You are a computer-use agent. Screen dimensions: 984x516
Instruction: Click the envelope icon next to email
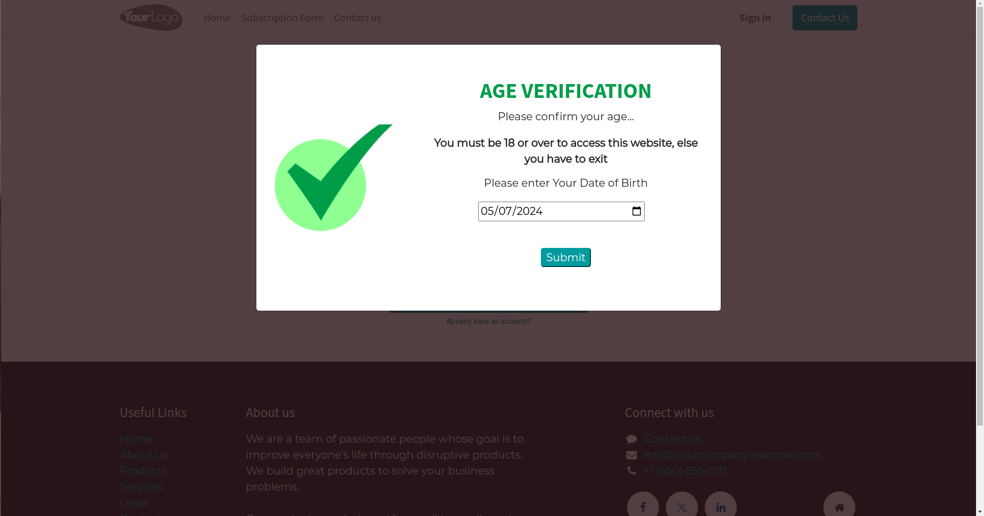point(631,455)
